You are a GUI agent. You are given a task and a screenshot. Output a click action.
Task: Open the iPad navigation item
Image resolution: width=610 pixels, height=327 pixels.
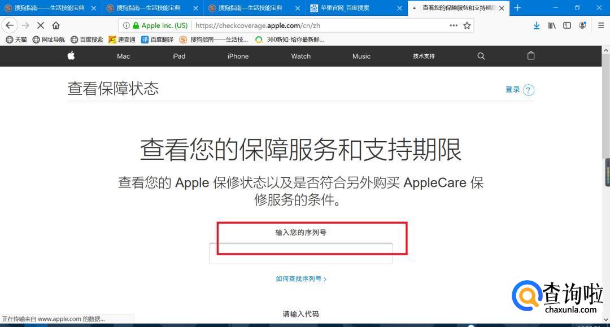pos(178,56)
